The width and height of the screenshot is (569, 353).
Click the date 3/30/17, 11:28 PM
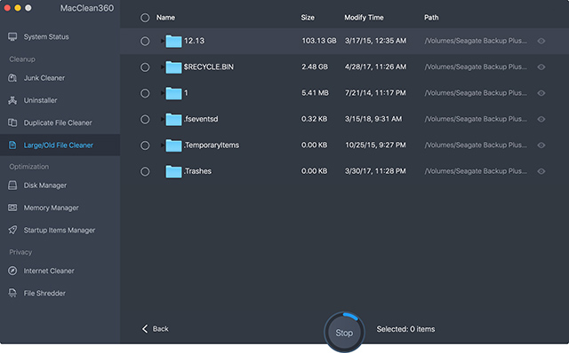click(375, 171)
